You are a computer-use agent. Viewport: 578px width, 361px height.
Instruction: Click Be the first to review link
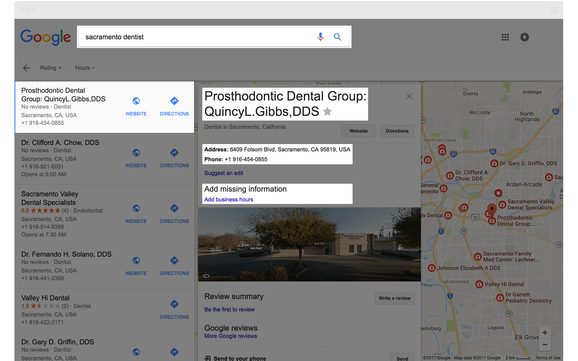(229, 309)
